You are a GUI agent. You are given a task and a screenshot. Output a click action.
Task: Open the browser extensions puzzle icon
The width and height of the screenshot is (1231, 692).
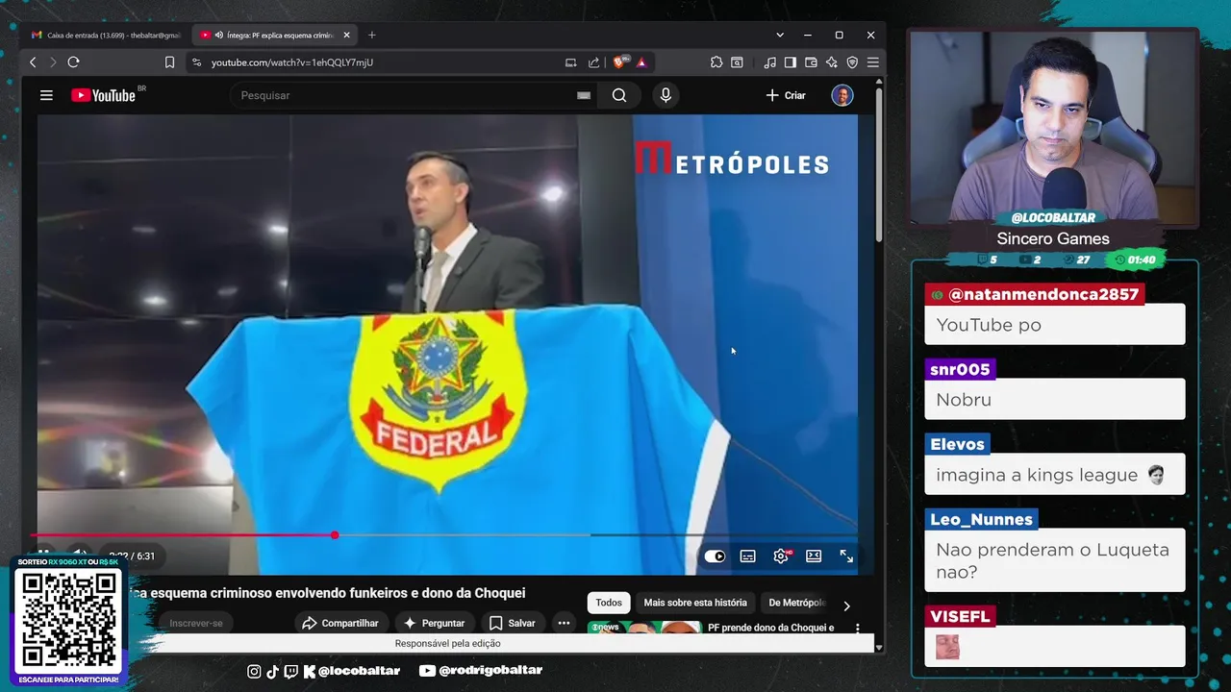[716, 62]
